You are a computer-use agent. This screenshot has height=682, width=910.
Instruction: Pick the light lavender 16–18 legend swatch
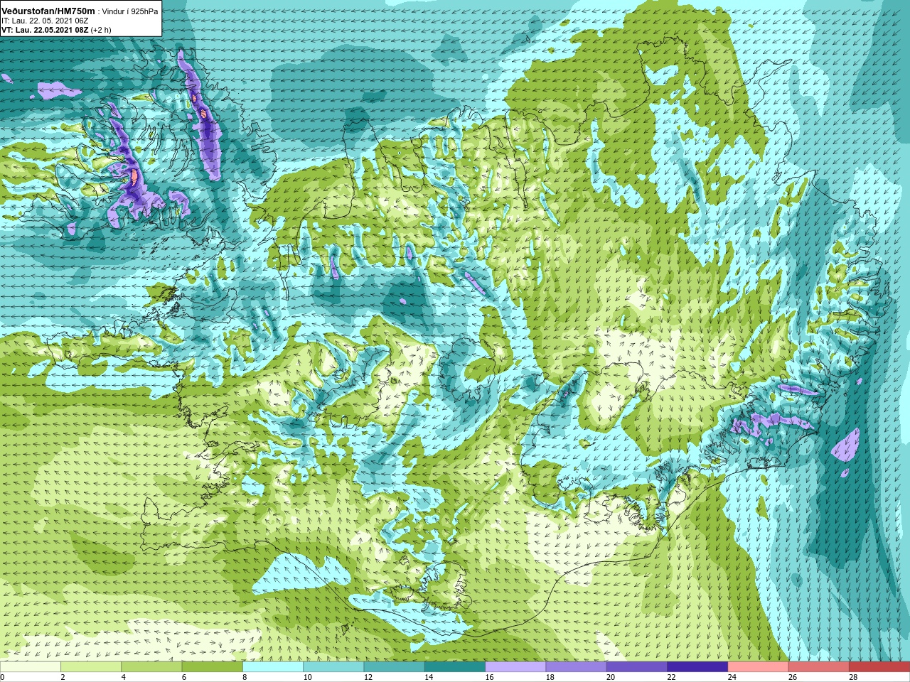[x=515, y=667]
